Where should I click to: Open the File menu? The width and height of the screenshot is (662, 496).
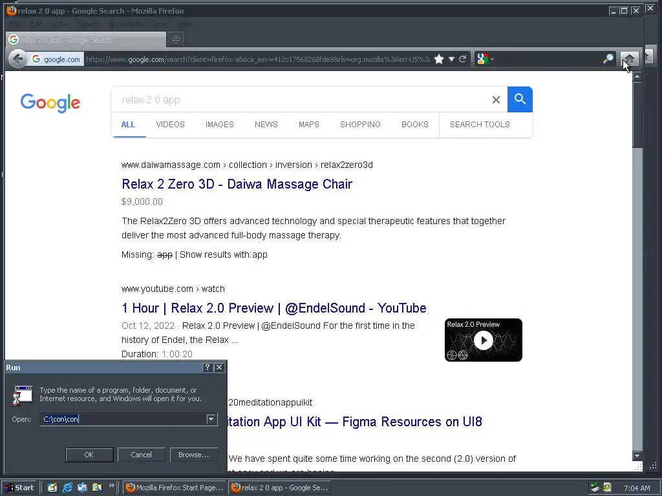[15, 24]
